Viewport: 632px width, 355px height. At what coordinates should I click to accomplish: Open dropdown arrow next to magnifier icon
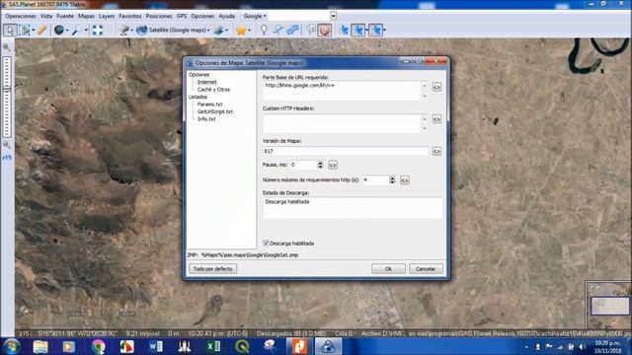[86, 31]
